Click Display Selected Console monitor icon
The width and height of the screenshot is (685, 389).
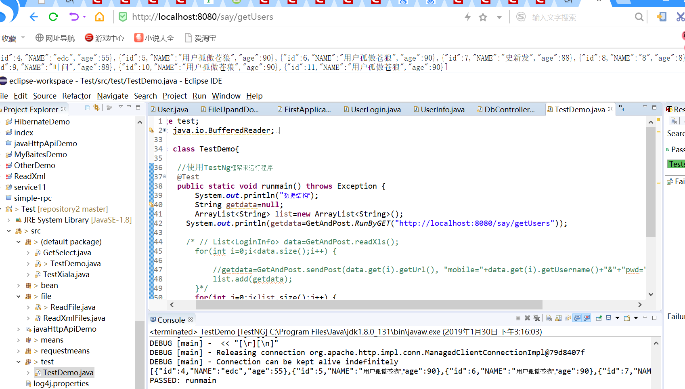pos(608,318)
